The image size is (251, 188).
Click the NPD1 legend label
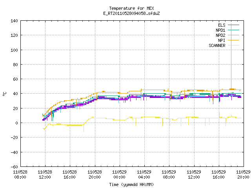point(220,30)
